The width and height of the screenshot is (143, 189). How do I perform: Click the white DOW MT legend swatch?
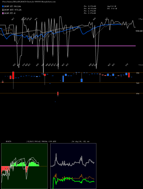pyautogui.click(x=3, y=10)
